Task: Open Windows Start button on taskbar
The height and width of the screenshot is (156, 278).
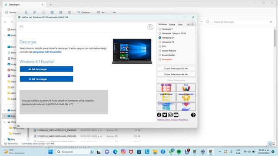Action: pyautogui.click(x=50, y=152)
